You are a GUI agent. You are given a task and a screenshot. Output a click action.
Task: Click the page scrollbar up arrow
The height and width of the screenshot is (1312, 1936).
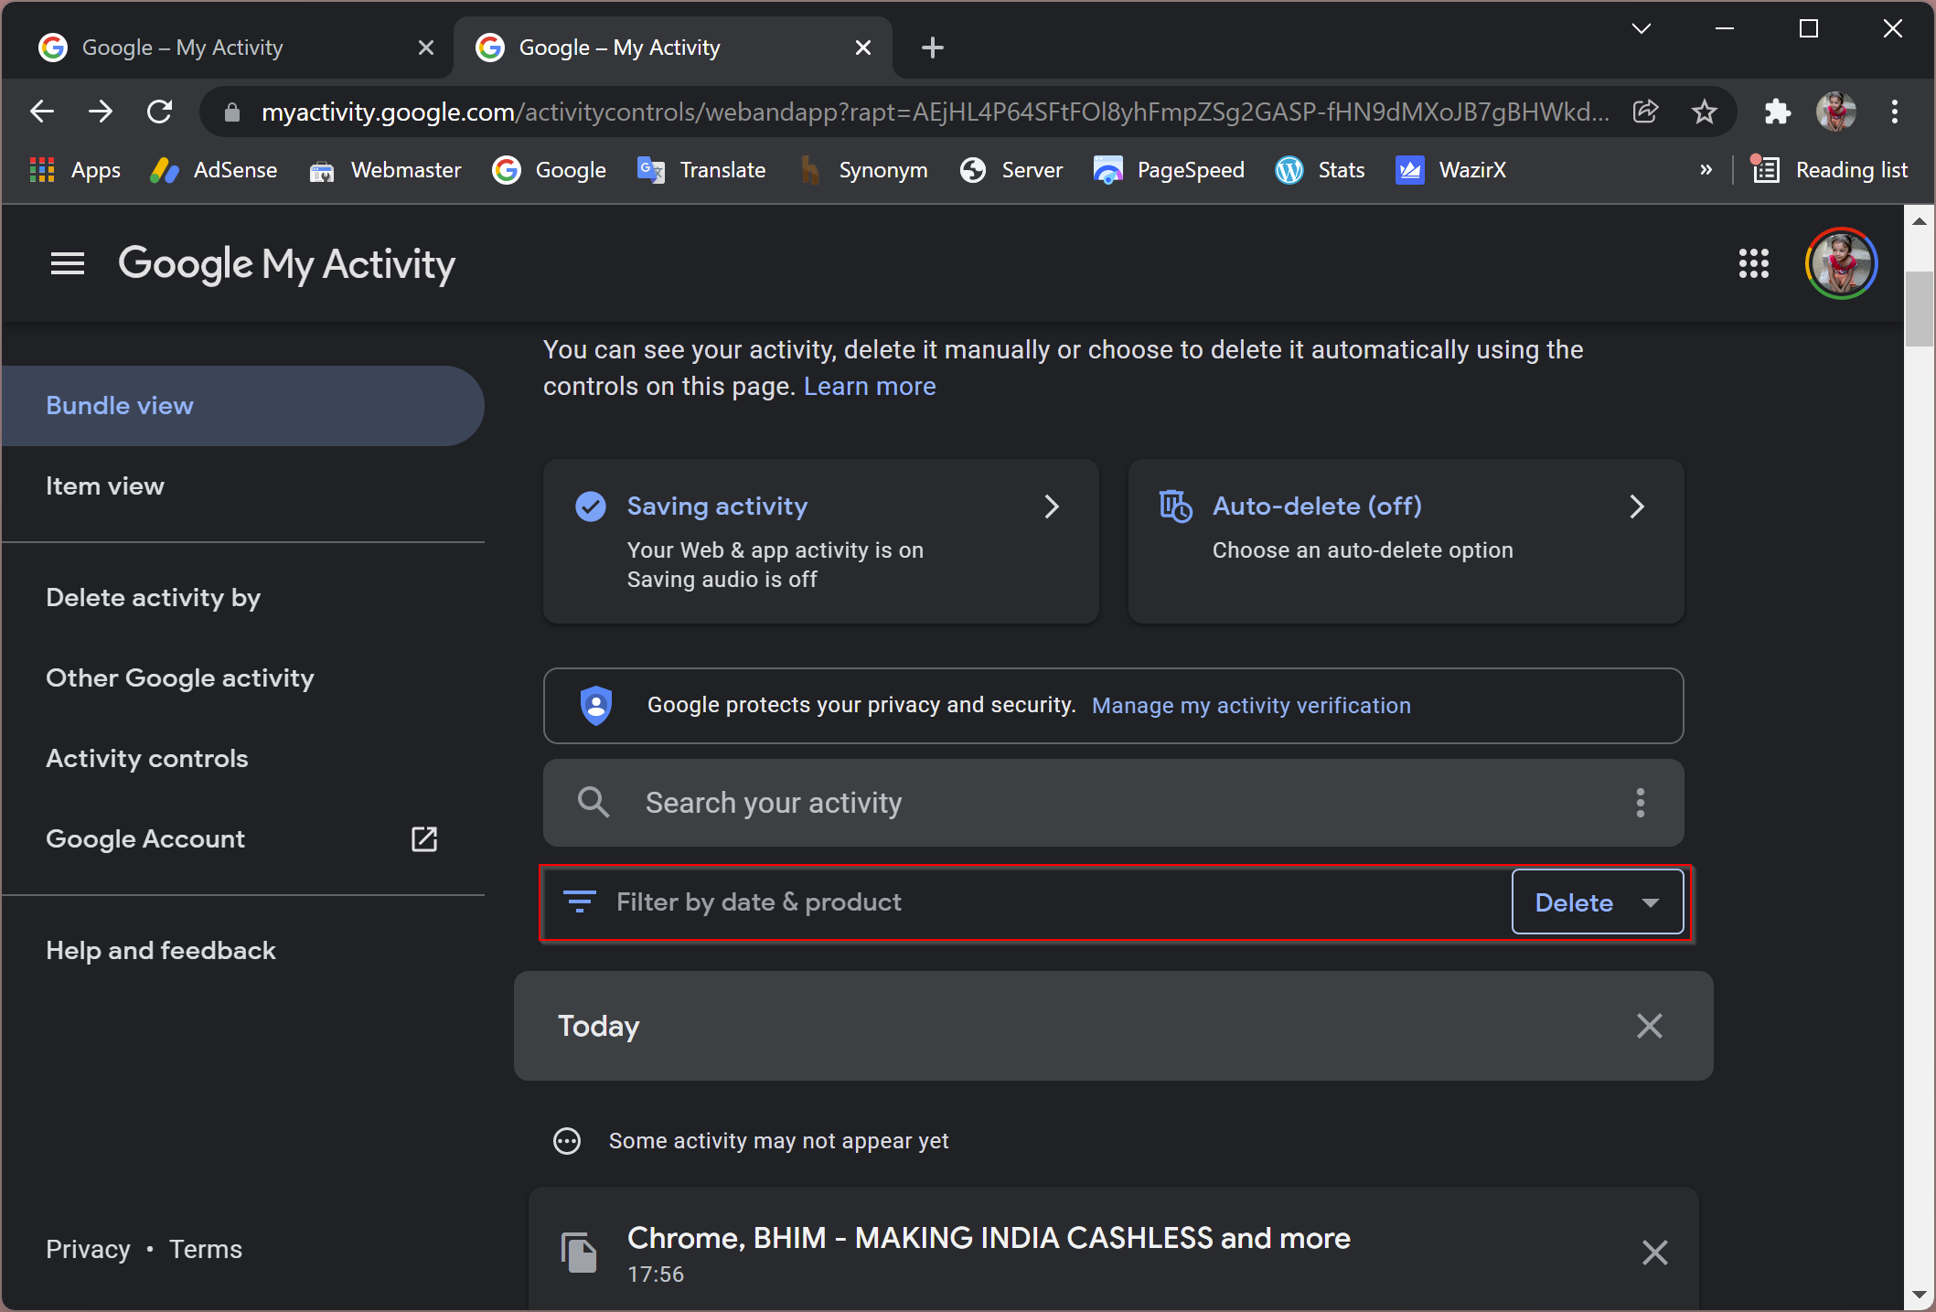1919,221
